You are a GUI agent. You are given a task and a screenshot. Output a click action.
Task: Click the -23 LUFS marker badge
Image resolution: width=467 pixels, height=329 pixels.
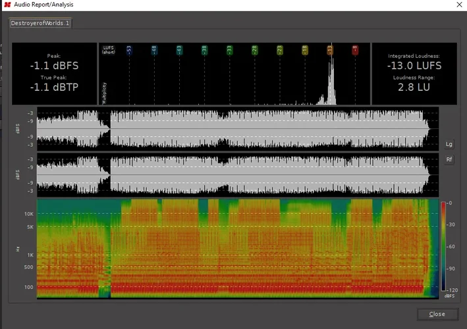coord(279,49)
